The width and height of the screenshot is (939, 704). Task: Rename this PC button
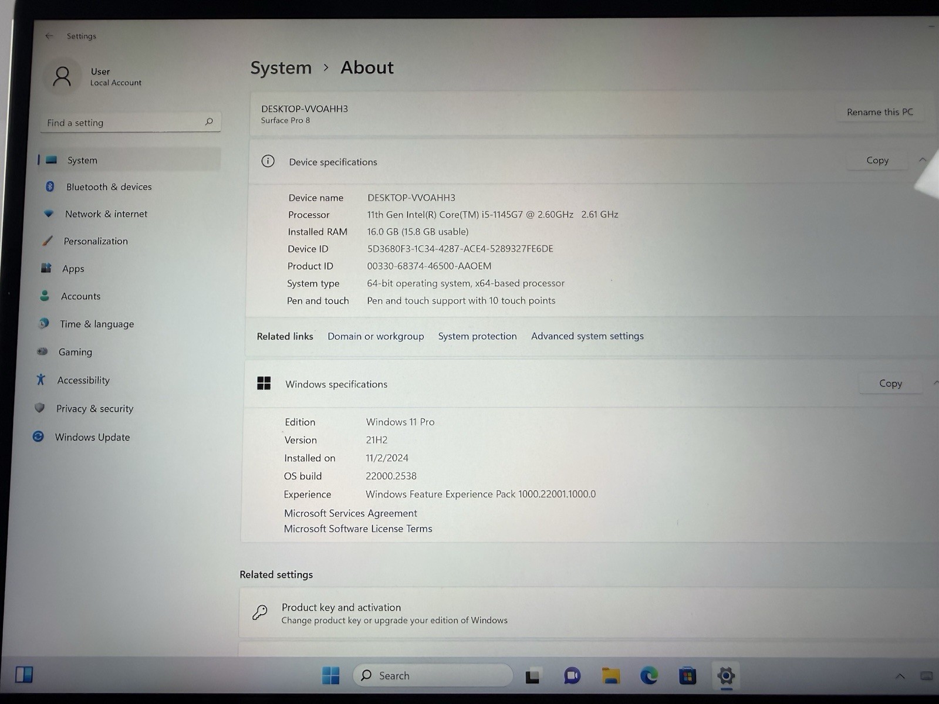pyautogui.click(x=880, y=111)
